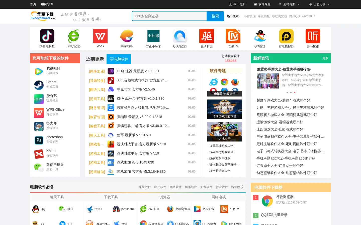Open 动态壁纸软件大全 news link
Screen dimensions: 361x225
click(x=287, y=173)
